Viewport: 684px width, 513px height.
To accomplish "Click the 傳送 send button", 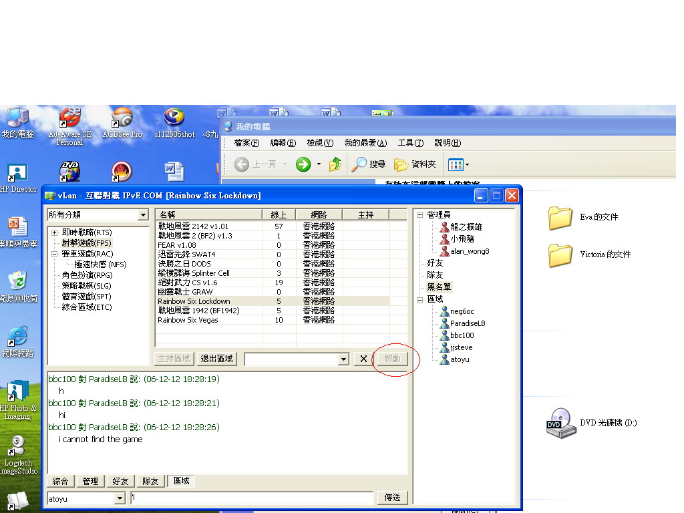I will coord(392,498).
